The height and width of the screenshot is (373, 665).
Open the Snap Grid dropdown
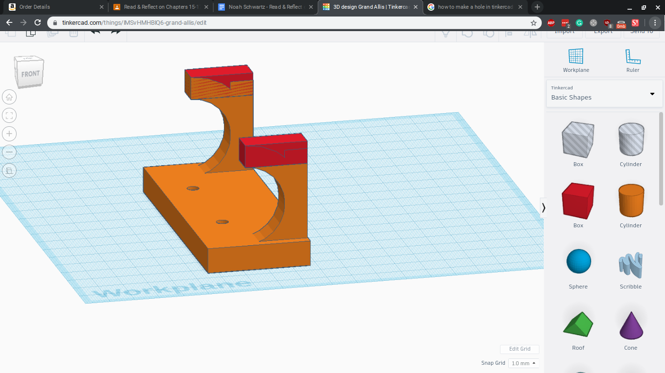523,363
